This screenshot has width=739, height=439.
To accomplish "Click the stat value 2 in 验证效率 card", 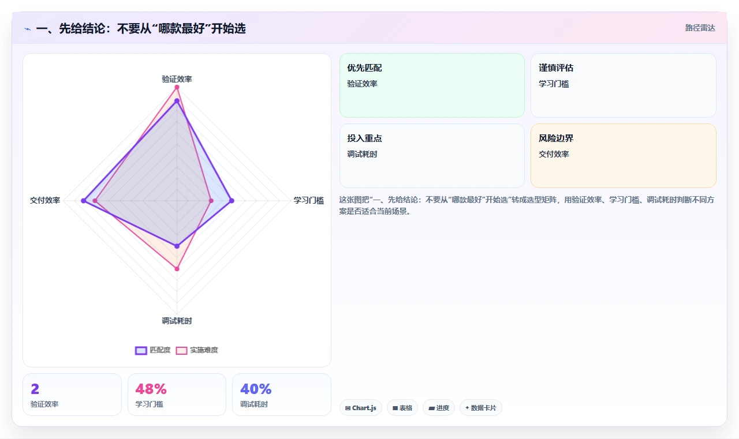I will [x=35, y=389].
